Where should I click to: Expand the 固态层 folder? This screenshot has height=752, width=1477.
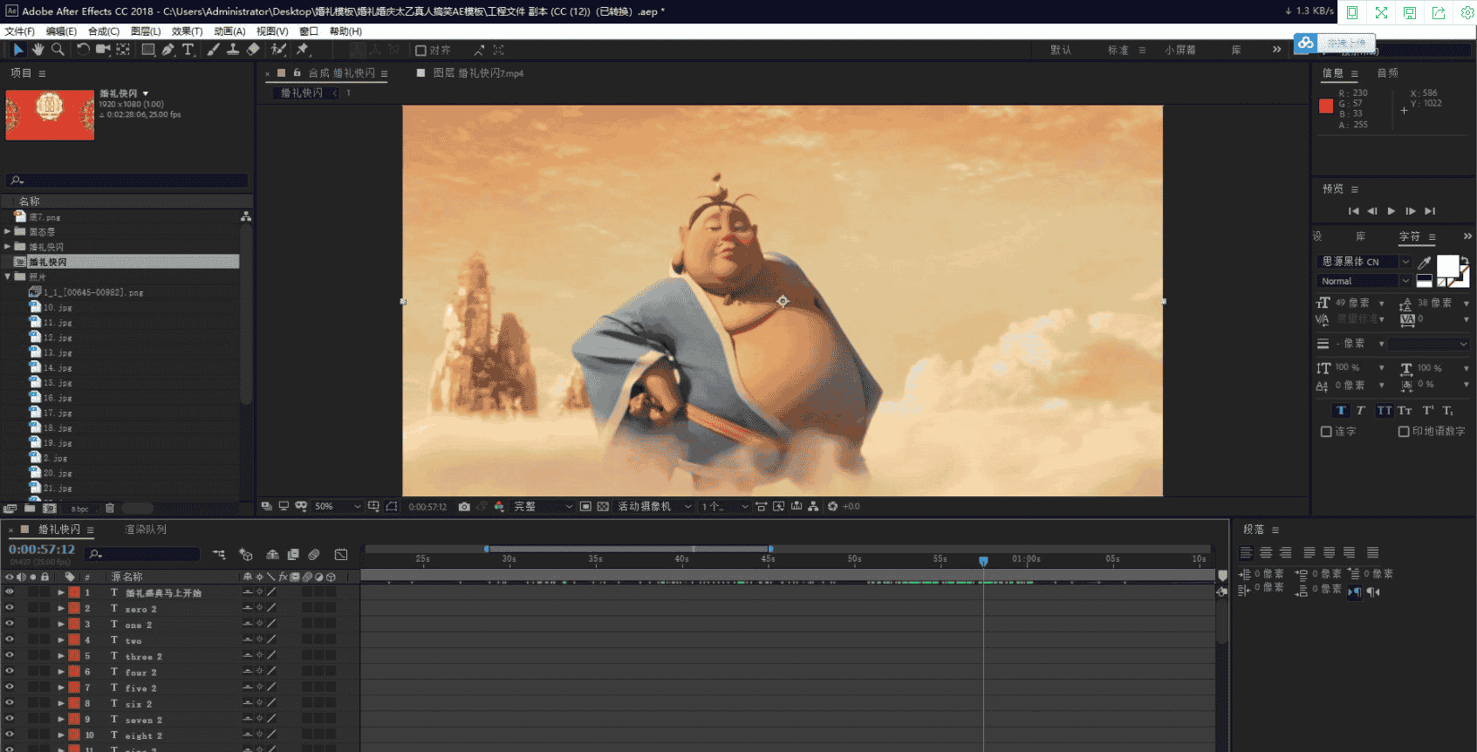click(x=7, y=232)
